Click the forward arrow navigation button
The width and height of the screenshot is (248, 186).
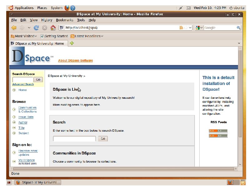pos(22,28)
